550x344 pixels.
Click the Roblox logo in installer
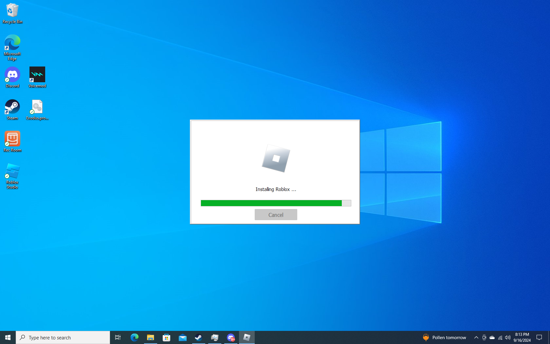click(x=276, y=159)
